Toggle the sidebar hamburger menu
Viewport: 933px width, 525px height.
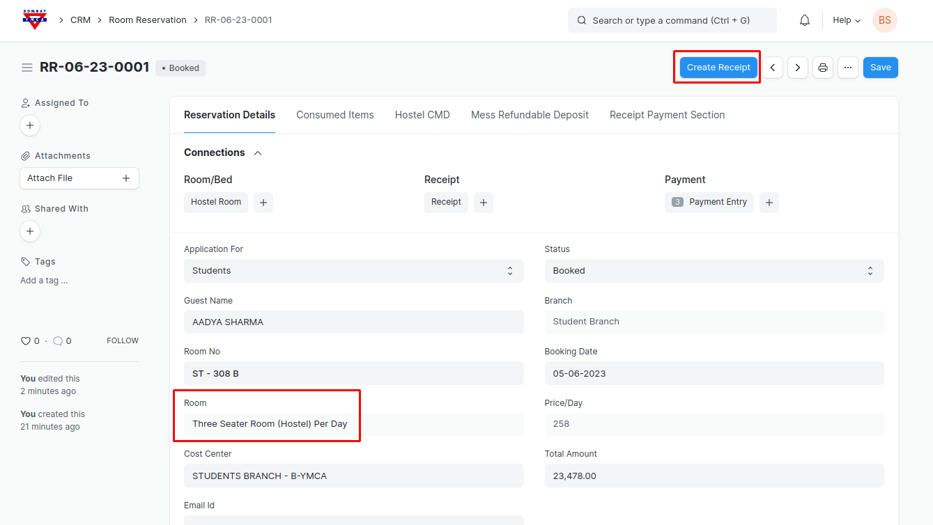click(27, 68)
